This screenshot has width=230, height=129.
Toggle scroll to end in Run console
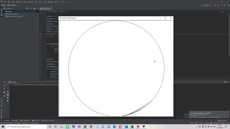click(x=8, y=95)
